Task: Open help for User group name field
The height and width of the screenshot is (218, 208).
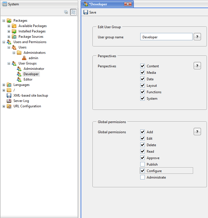Action: pos(197,37)
